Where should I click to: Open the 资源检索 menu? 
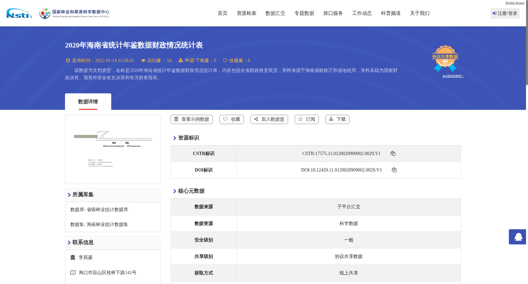[x=247, y=13]
